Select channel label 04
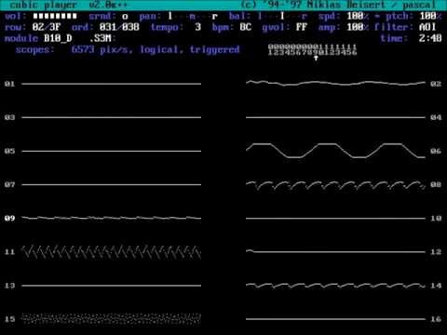447x335 pixels. tap(436, 117)
